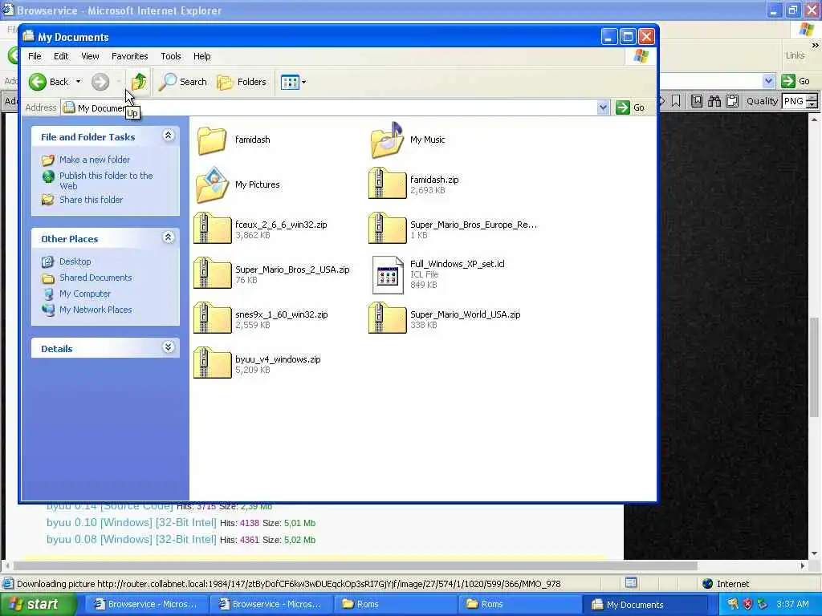The height and width of the screenshot is (616, 822).
Task: Click the bookmark icon in Browservice toolbar
Action: pyautogui.click(x=676, y=100)
